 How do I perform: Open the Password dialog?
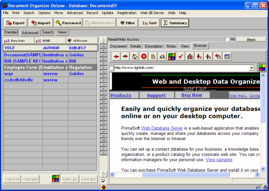pyautogui.click(x=68, y=23)
